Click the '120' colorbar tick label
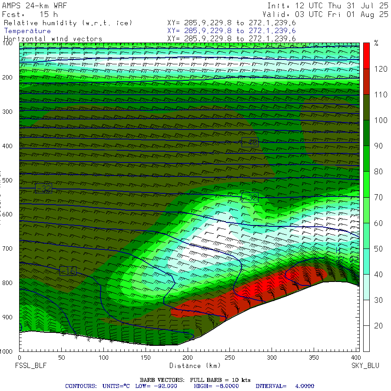Image resolution: width=391 pixels, height=391 pixels. tap(381, 69)
